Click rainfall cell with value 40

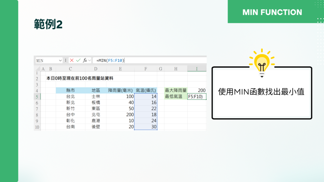point(120,103)
